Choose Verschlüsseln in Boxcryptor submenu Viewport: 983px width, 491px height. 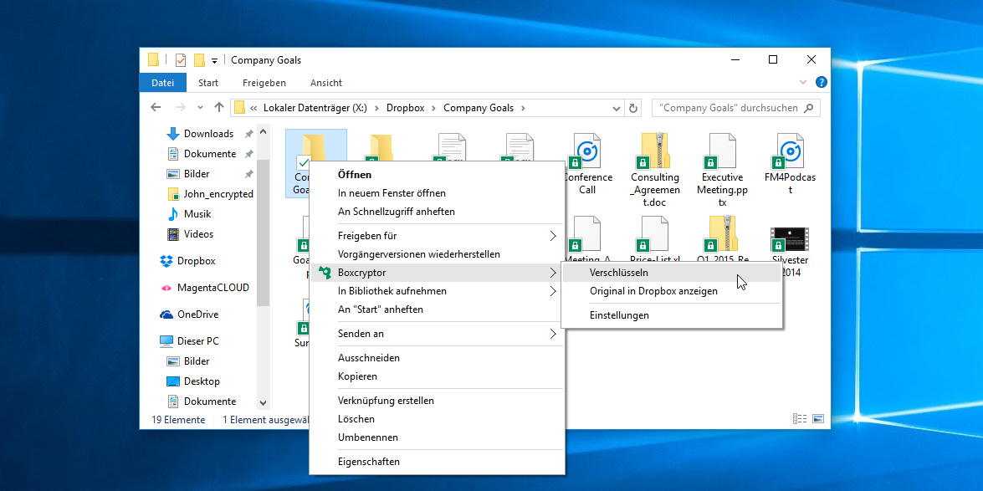pyautogui.click(x=672, y=273)
